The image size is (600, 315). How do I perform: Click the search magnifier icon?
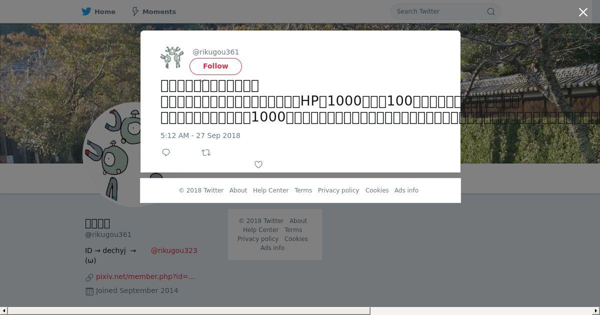[x=491, y=11]
